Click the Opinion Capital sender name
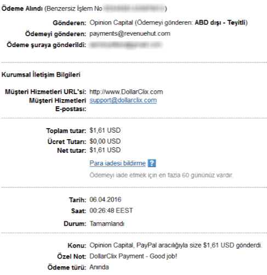267x275 pixels. tap(111, 22)
